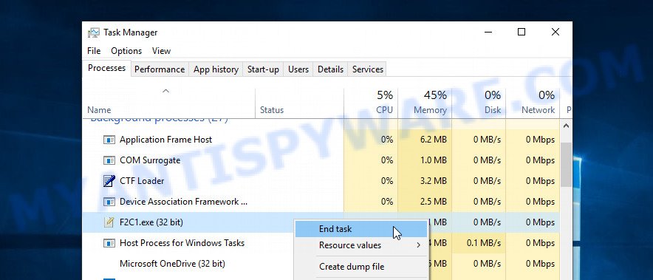Switch to the App history tab

[x=216, y=69]
